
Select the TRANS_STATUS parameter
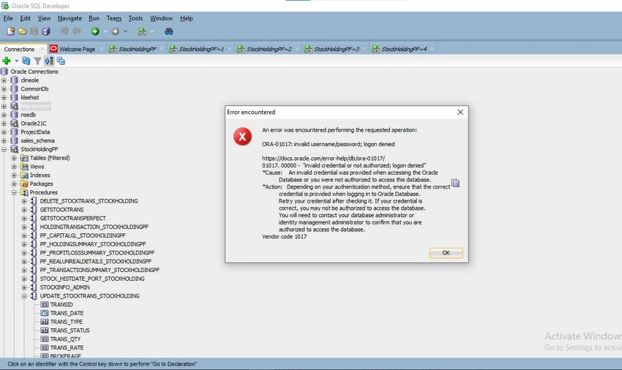(x=70, y=331)
